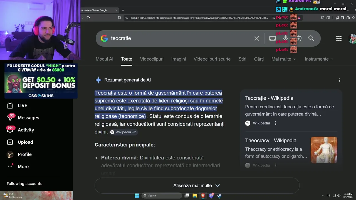356x200 pixels.
Task: Open the on-screen keyboard input tool
Action: tap(272, 38)
